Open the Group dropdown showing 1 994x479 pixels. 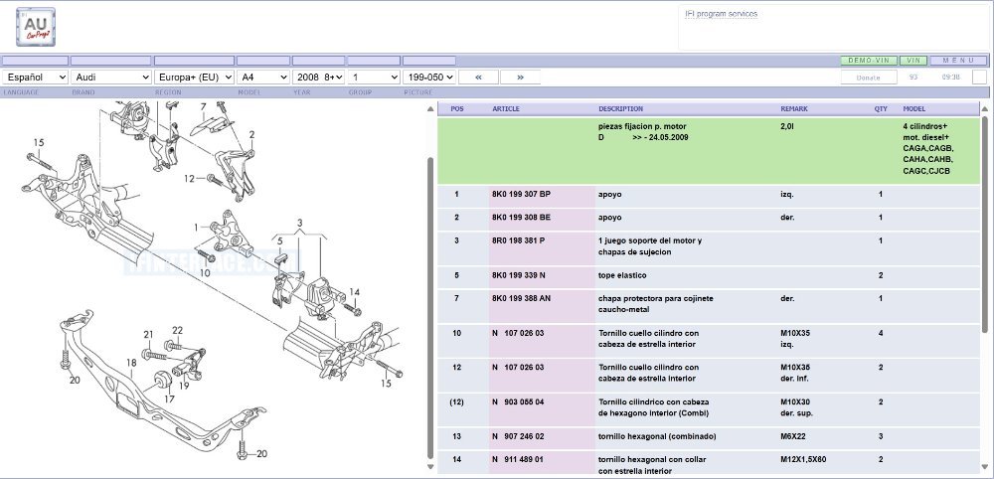point(374,77)
